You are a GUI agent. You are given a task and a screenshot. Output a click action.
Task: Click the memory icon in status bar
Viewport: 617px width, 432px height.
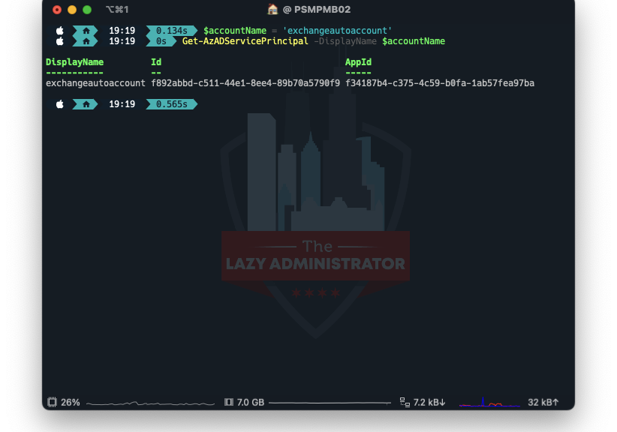tap(229, 402)
